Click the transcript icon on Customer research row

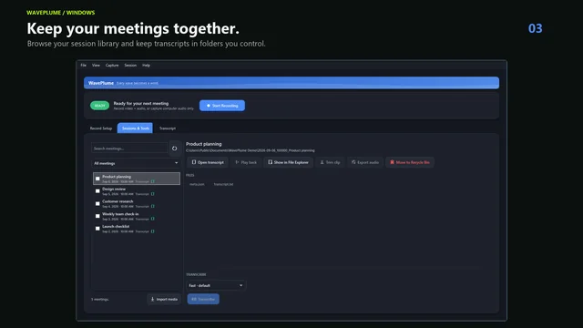[x=153, y=206]
